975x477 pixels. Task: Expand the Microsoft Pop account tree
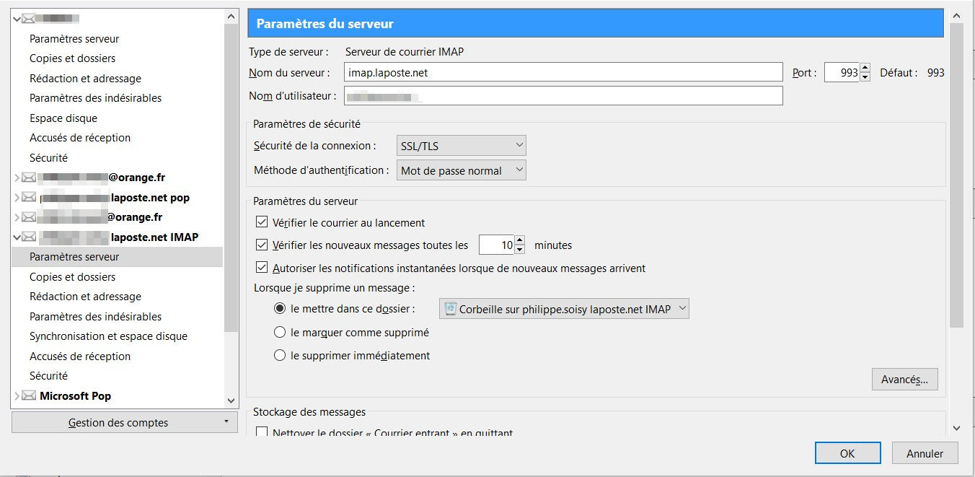tap(17, 395)
